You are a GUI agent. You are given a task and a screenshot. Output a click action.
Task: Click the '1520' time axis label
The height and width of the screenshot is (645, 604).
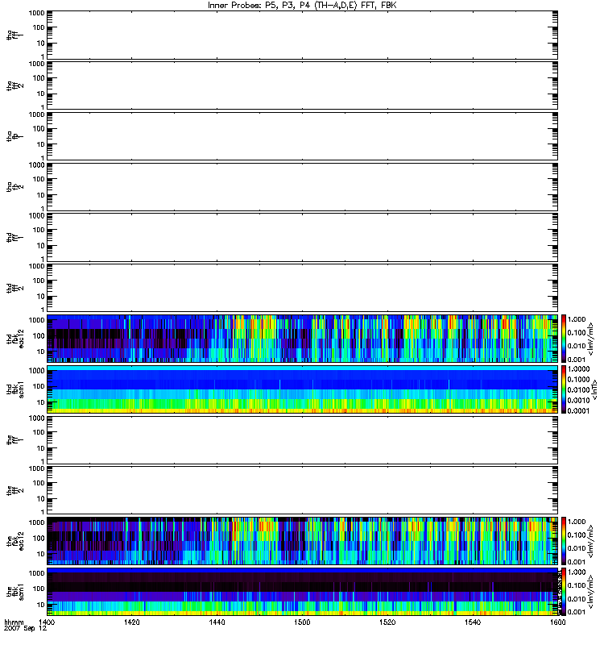tap(387, 622)
